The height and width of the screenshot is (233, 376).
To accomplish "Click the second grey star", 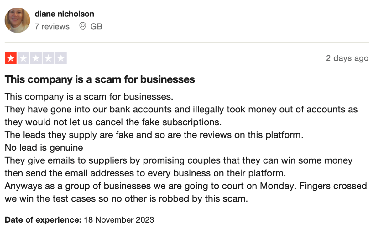I will 23,58.
